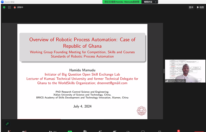
Task: Click the divider handle left of the video panel
Action: 164,71
